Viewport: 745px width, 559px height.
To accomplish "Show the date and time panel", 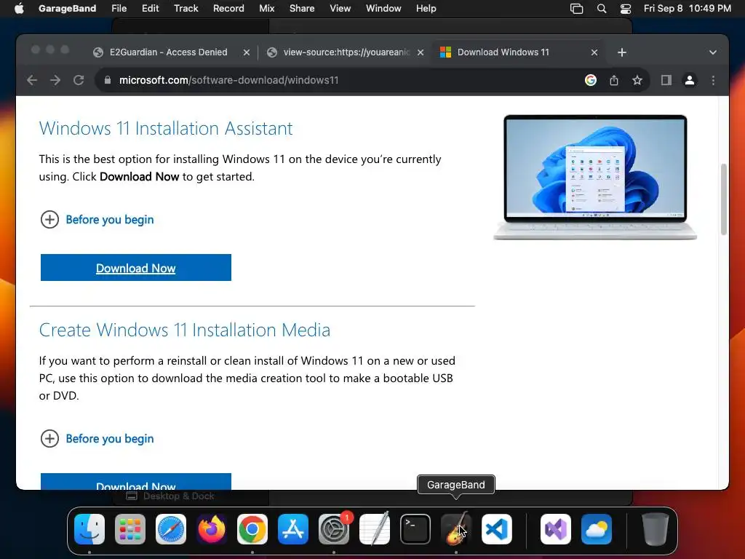I will click(687, 9).
